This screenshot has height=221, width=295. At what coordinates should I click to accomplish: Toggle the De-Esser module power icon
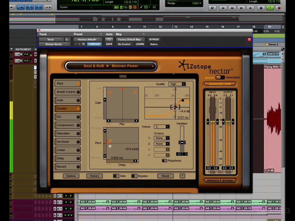tap(78, 142)
